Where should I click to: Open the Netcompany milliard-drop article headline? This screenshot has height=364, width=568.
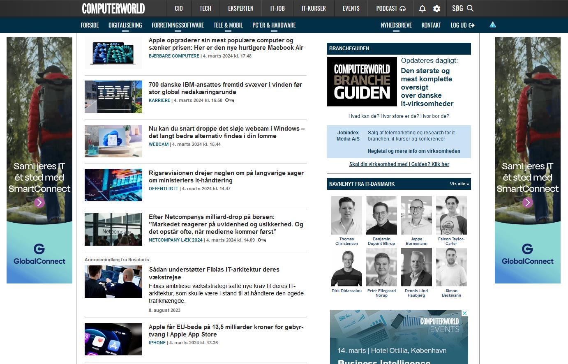tap(226, 224)
